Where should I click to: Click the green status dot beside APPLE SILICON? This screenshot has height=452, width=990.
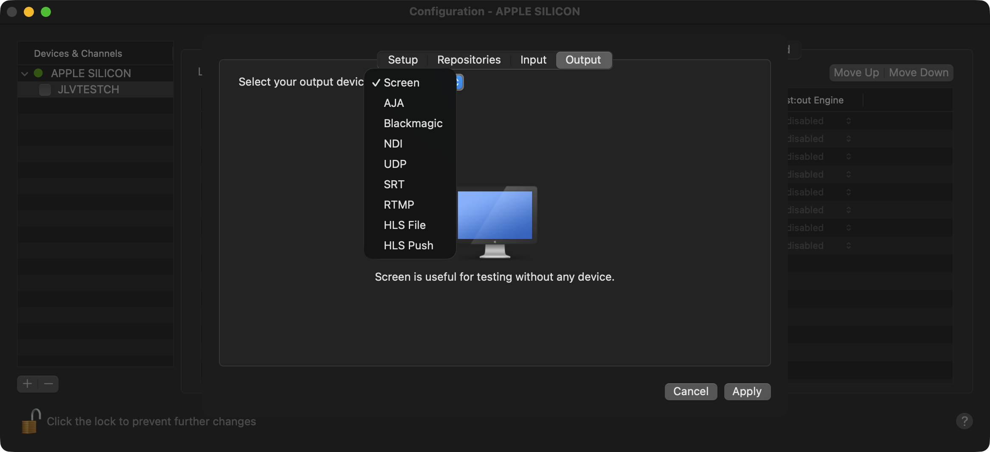(38, 73)
